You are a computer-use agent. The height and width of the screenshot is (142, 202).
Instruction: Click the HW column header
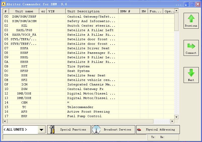click(x=144, y=11)
